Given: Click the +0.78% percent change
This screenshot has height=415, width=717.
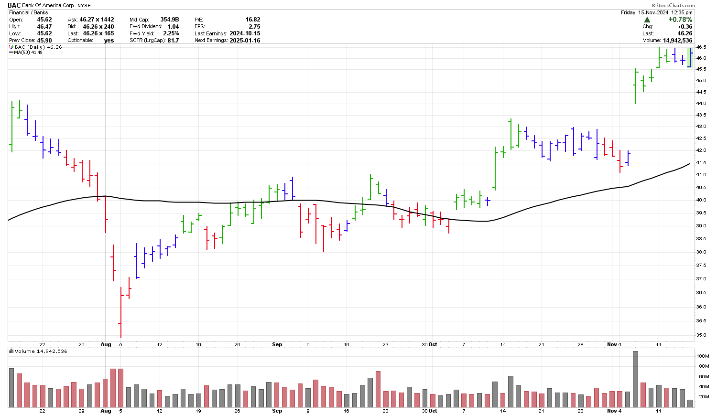Looking at the screenshot, I should 680,20.
